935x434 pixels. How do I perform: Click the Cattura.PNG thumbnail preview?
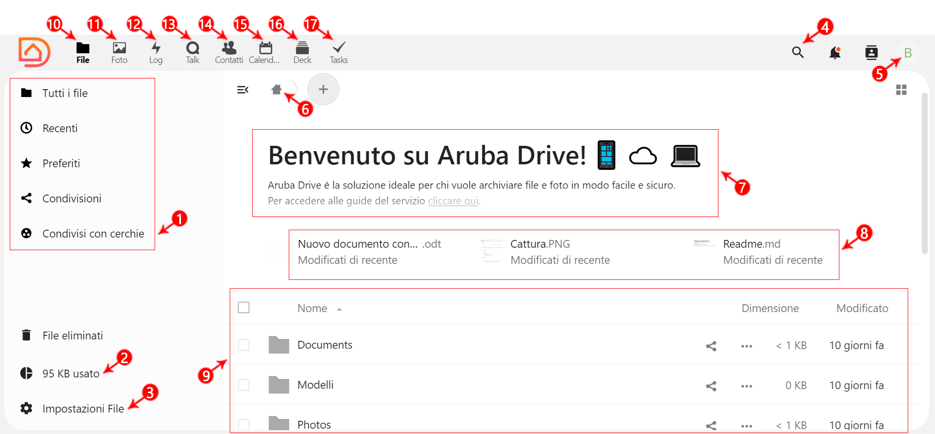(492, 252)
